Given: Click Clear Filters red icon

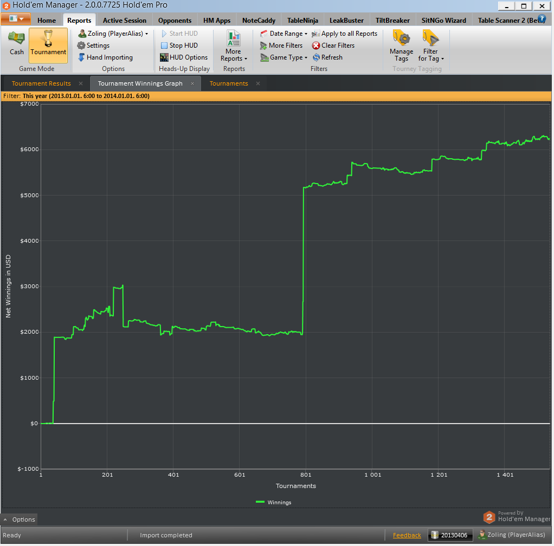Looking at the screenshot, I should (x=316, y=45).
